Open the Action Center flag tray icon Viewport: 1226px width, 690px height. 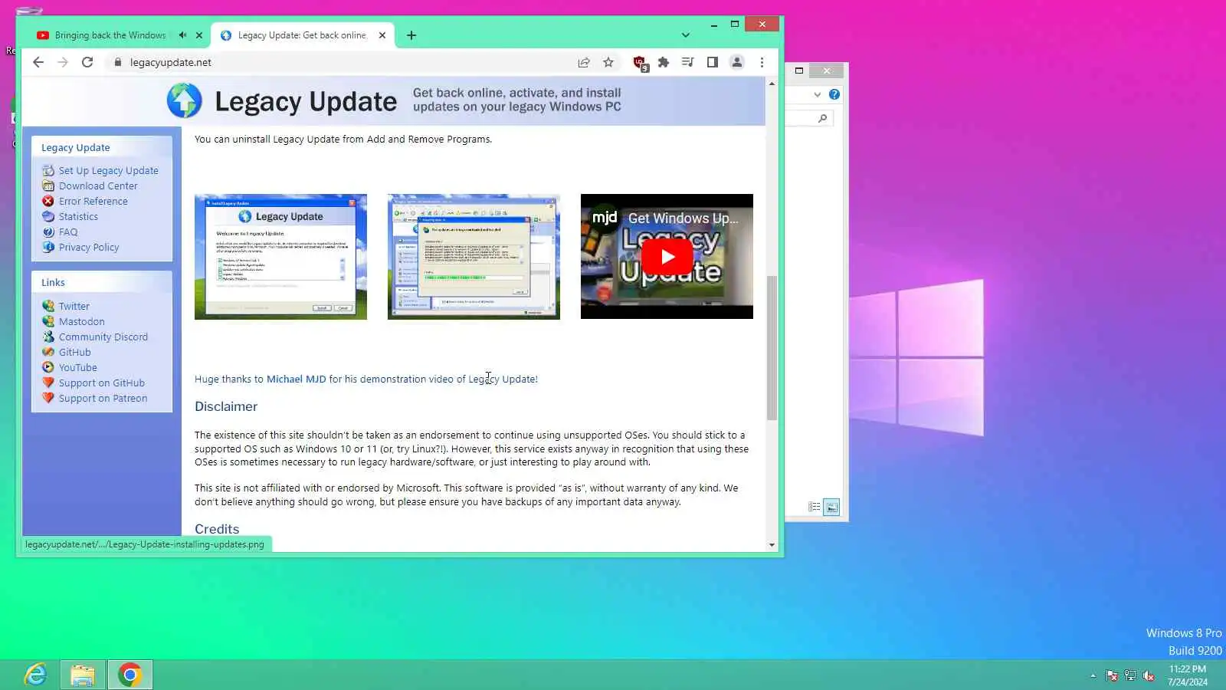pos(1112,675)
